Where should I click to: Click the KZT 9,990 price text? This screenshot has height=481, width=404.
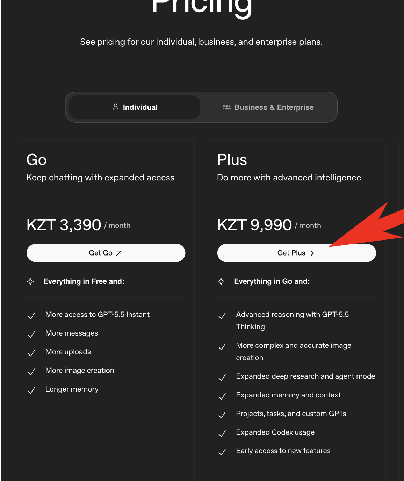coord(254,225)
